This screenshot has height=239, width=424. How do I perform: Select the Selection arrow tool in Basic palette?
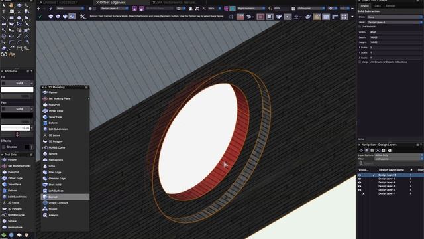4,5
